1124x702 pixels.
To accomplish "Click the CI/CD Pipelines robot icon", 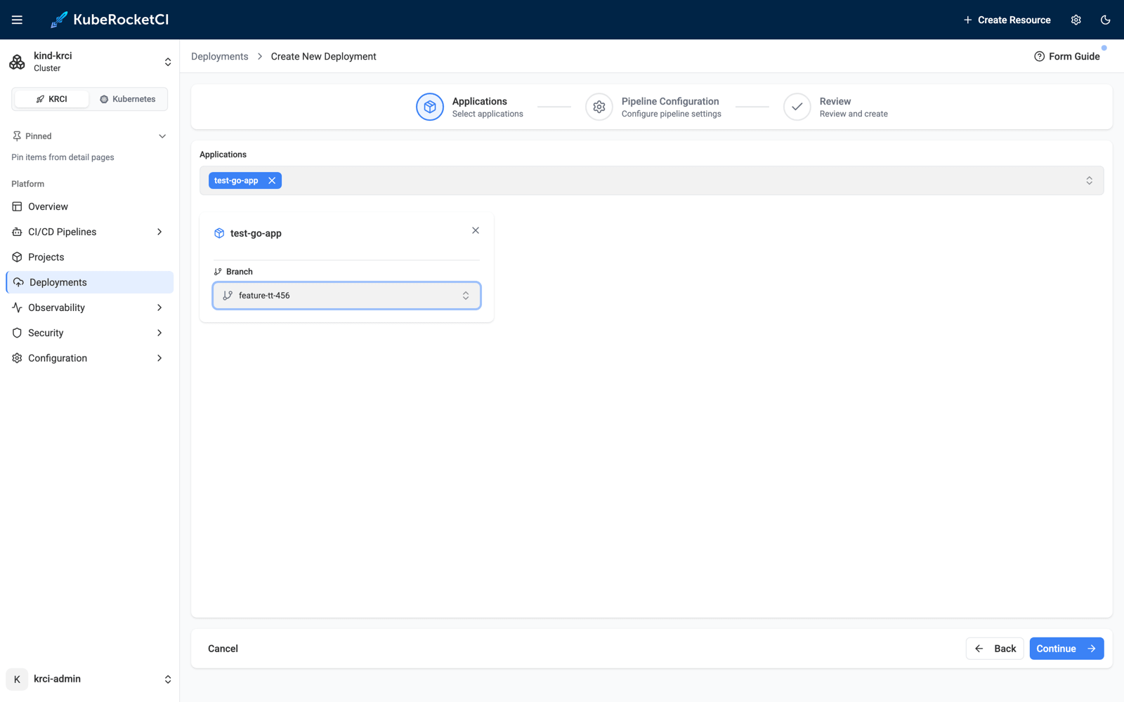I will 17,232.
